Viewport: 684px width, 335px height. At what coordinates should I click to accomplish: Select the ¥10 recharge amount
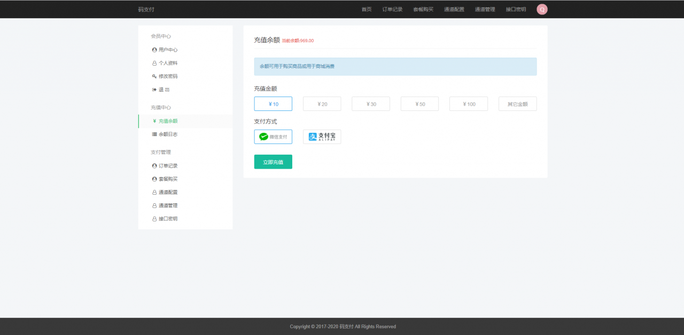(x=273, y=103)
